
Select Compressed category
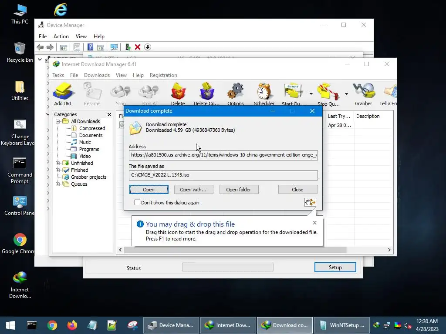click(x=92, y=128)
